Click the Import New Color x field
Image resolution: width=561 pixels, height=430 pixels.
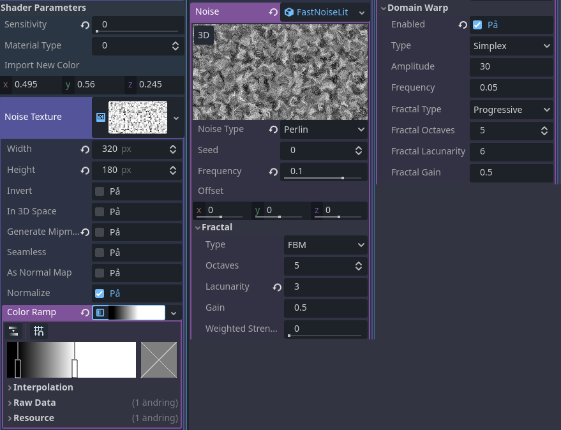pos(30,85)
